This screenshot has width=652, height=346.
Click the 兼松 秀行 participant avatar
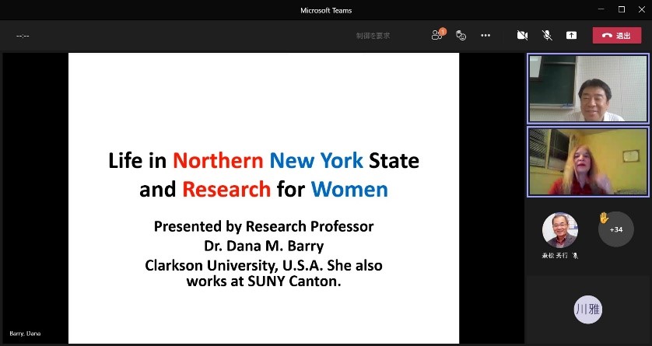(559, 230)
